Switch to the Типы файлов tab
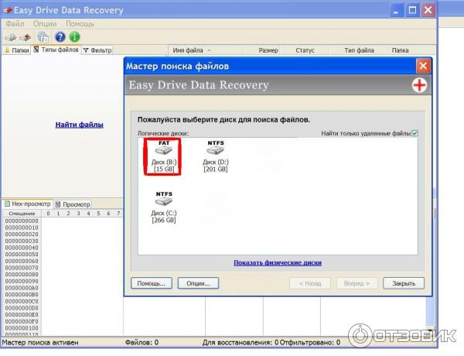Screen dimensions: 464x356 point(56,50)
